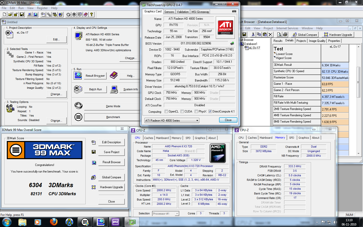Click the Edit... button in Project Description
Screen dimensions: 363x227
[x=56, y=39]
